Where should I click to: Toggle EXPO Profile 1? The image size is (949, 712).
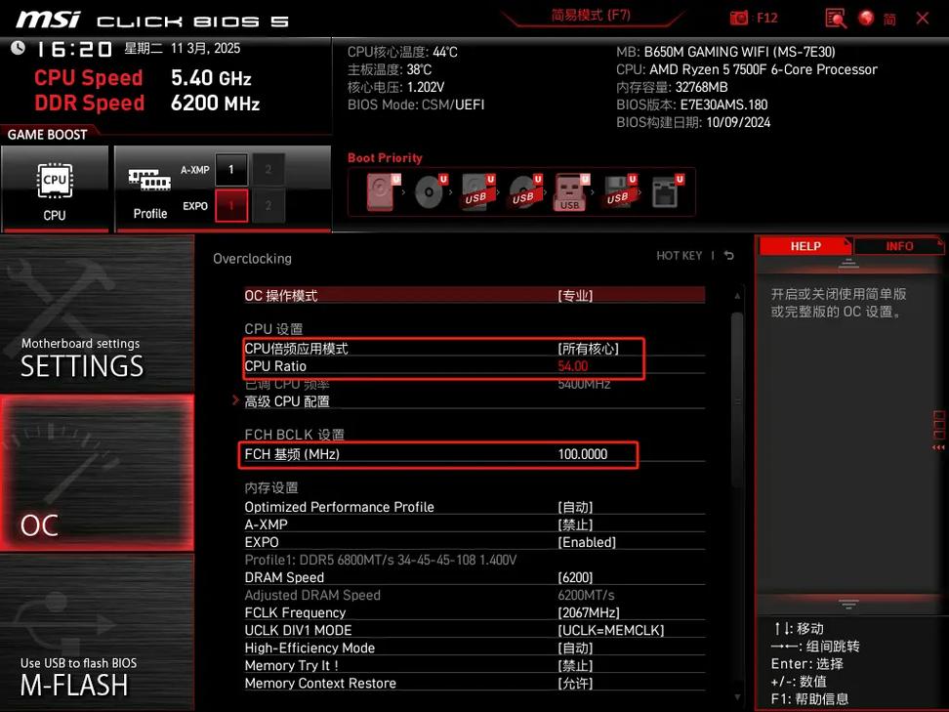pos(230,205)
